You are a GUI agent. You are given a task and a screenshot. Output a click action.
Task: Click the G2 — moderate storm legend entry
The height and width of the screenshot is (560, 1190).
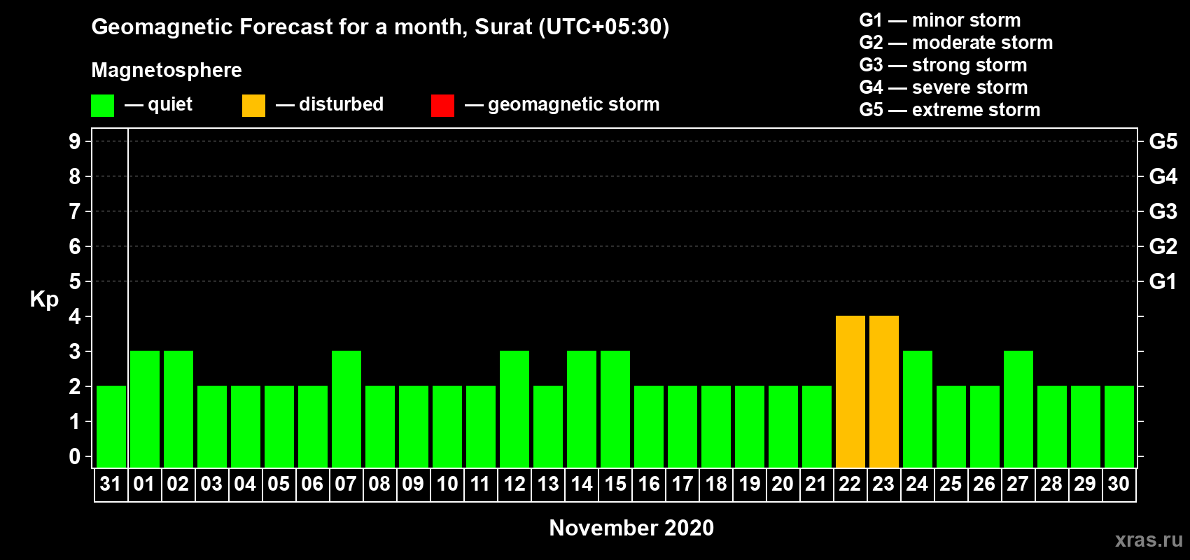point(956,43)
